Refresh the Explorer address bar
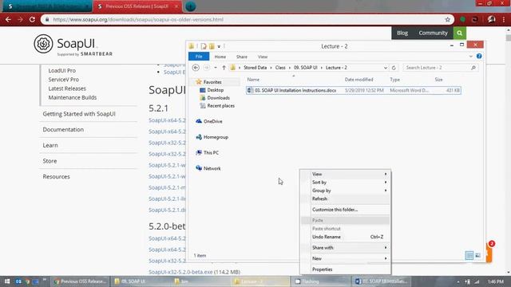 click(x=394, y=68)
